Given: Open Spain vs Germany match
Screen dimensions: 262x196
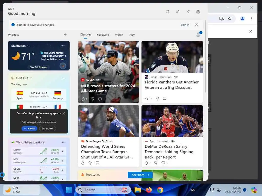Looking at the screenshot, I should point(39,95).
